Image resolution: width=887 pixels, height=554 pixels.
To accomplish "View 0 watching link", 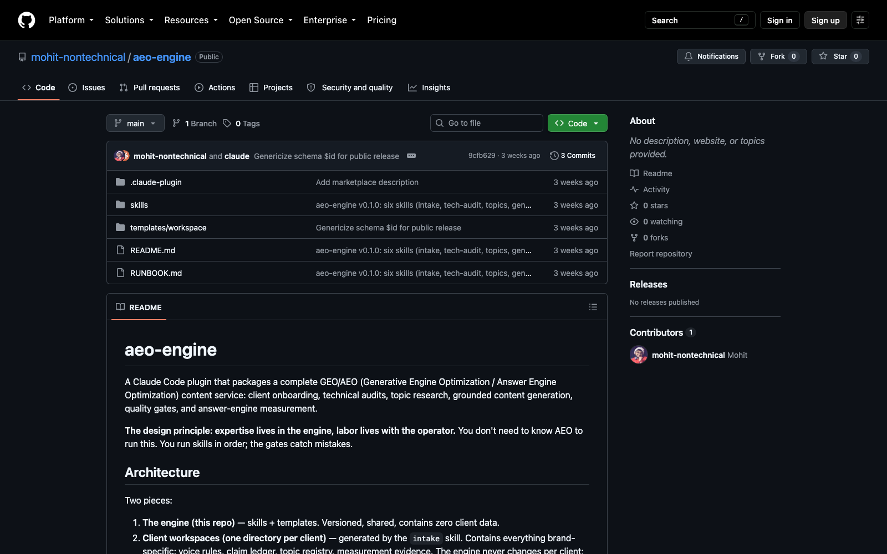I will [656, 222].
